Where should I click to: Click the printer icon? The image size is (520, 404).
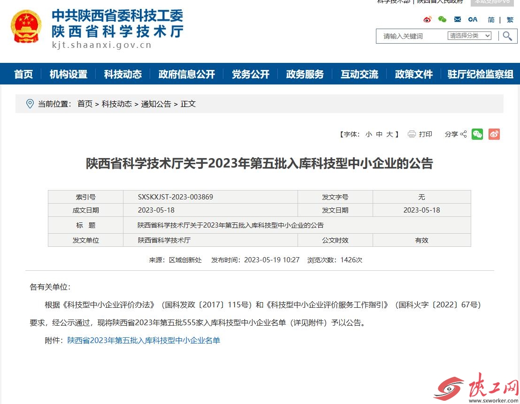coord(412,134)
